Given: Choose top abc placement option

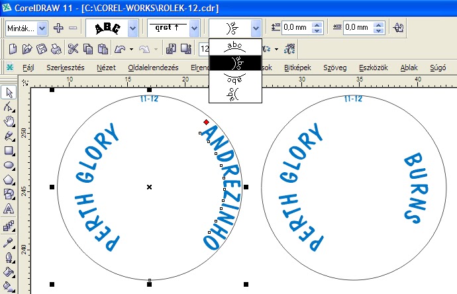Looking at the screenshot, I should (x=235, y=48).
